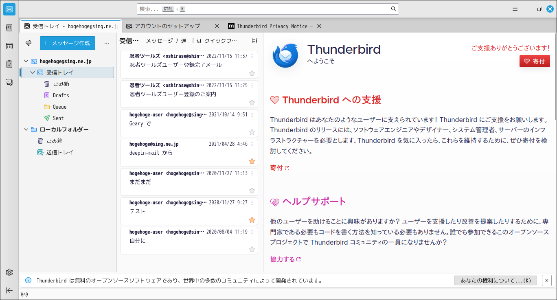Open the application hamburger menu
557x300 pixels.
click(x=515, y=9)
